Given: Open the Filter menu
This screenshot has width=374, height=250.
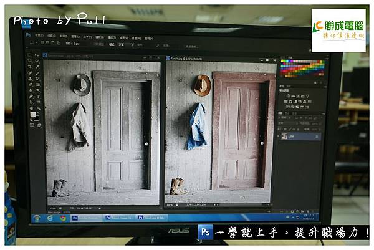Looking at the screenshot, I should click(x=112, y=37).
